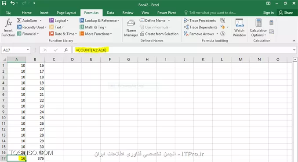Image resolution: width=298 pixels, height=162 pixels.
Task: Click Cancel X in formula bar
Action: click(x=45, y=50)
